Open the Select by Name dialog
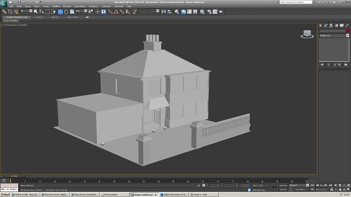351x197 pixels. [x=41, y=12]
